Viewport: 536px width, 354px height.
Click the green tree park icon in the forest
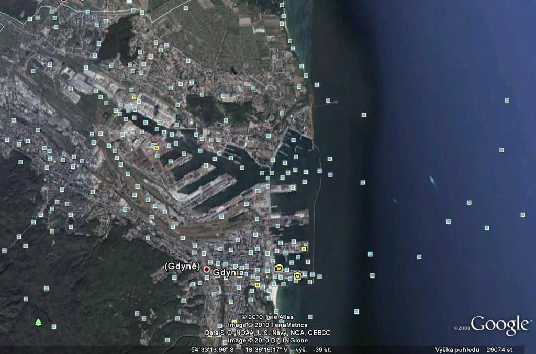click(x=38, y=322)
